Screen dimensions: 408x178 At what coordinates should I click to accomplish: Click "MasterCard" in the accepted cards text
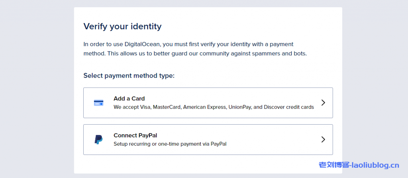coord(168,107)
